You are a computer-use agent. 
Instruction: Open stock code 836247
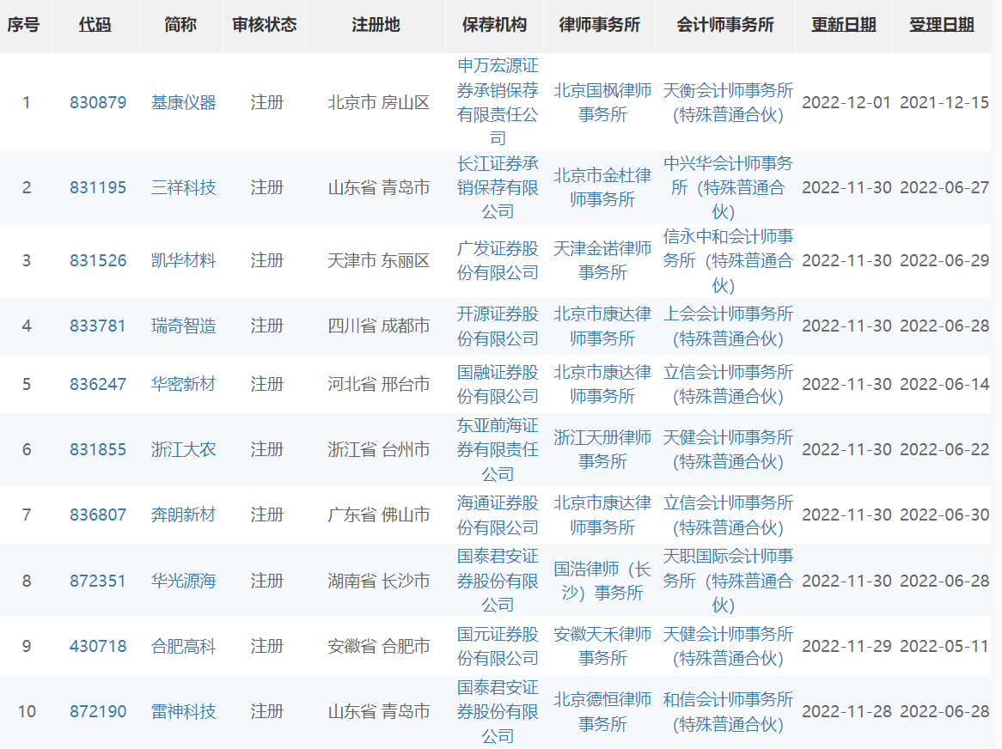coord(98,385)
